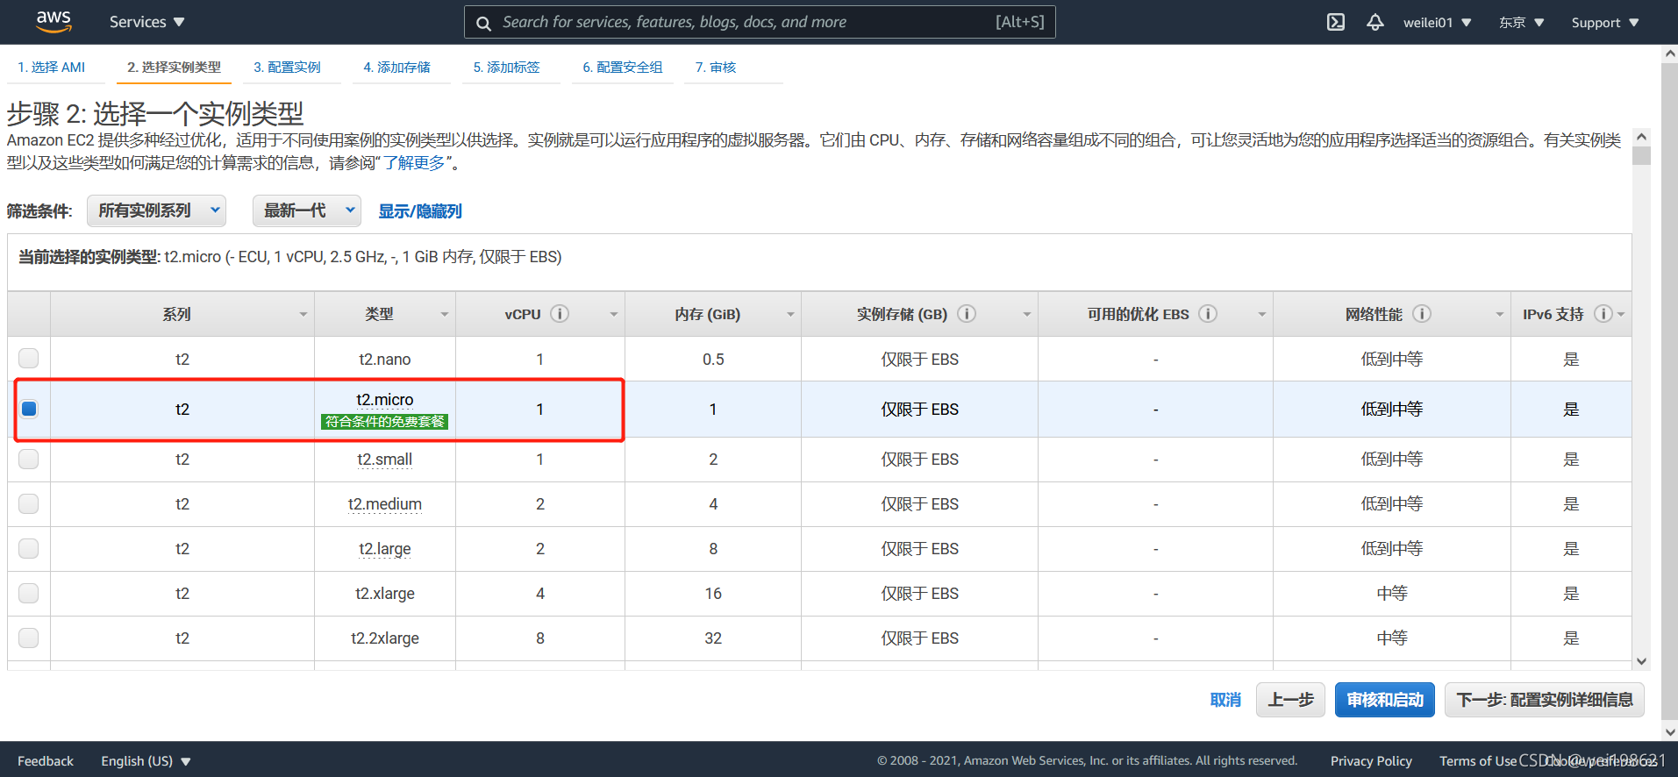This screenshot has width=1678, height=777.
Task: Click the t2.medium type name
Action: coord(384,504)
